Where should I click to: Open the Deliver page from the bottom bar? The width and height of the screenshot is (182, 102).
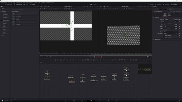point(117,101)
